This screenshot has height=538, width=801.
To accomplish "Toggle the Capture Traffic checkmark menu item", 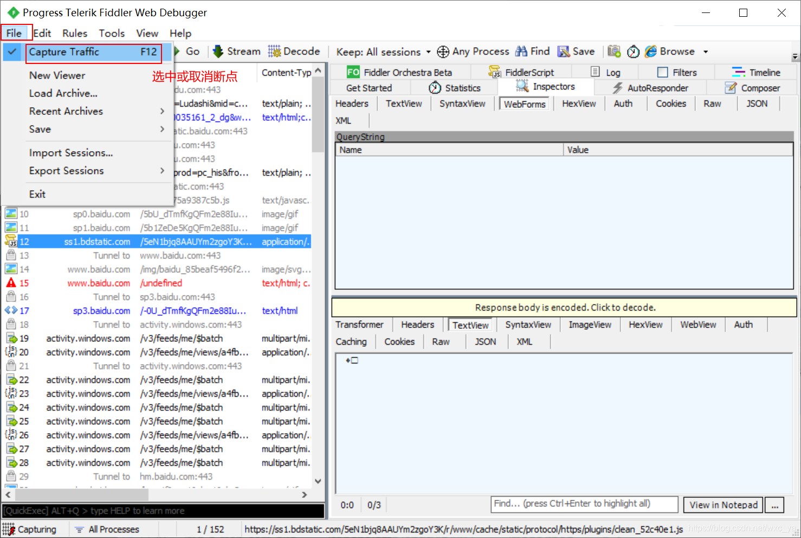I will click(x=87, y=52).
